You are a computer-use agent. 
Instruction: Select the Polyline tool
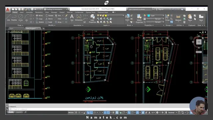point(14,18)
